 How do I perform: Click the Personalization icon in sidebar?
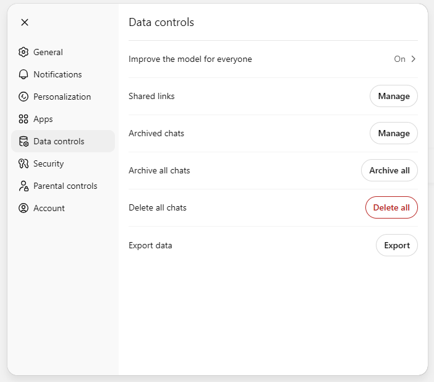[23, 97]
